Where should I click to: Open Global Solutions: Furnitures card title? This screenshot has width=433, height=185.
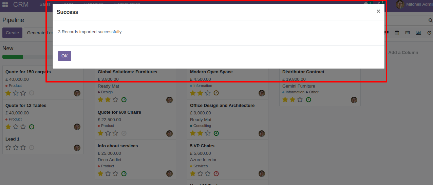coord(128,72)
